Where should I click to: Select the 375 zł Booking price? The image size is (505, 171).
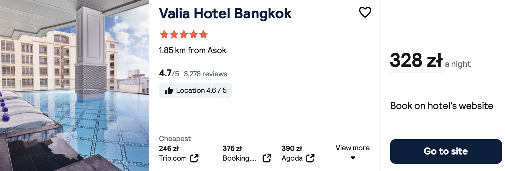[232, 148]
